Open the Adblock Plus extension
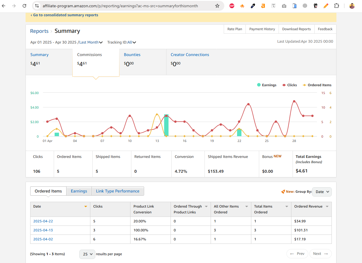 point(232,6)
